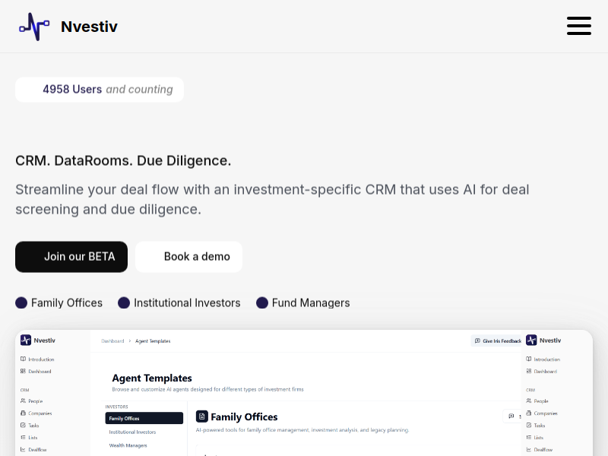The width and height of the screenshot is (608, 456).
Task: Select the Institutional Investors pill with the purple dot
Action: coord(179,302)
